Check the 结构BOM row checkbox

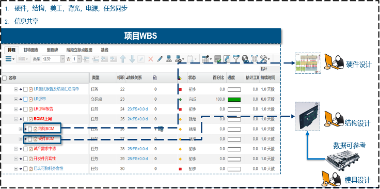tap(30, 129)
